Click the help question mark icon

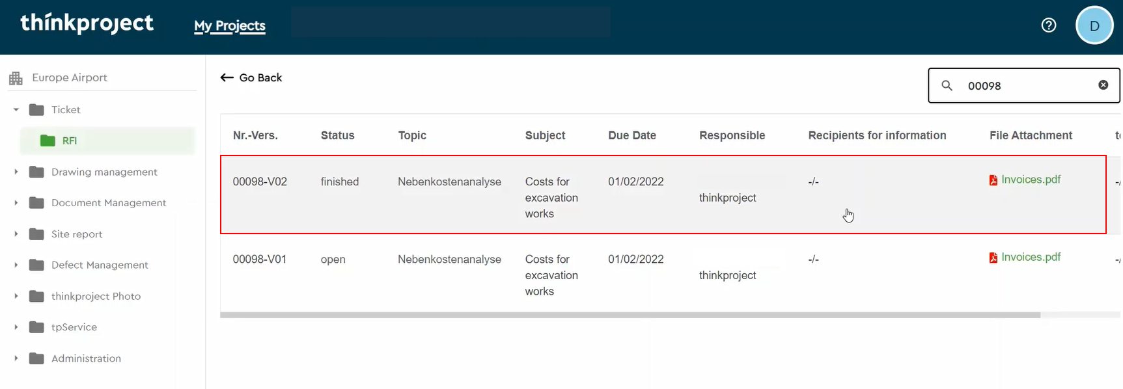(x=1048, y=25)
